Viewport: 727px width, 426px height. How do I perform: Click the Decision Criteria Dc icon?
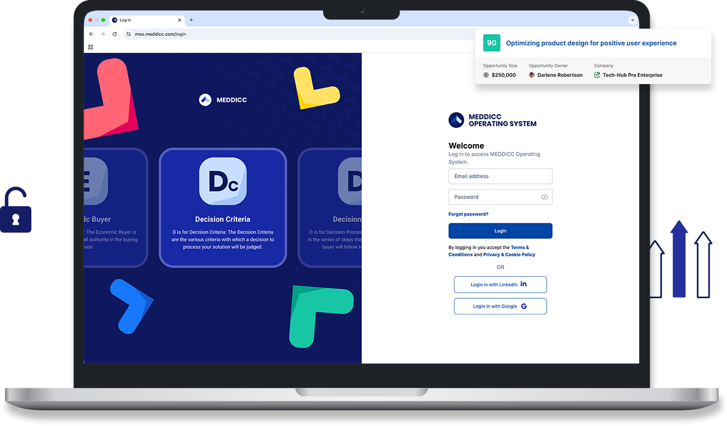coord(223,182)
